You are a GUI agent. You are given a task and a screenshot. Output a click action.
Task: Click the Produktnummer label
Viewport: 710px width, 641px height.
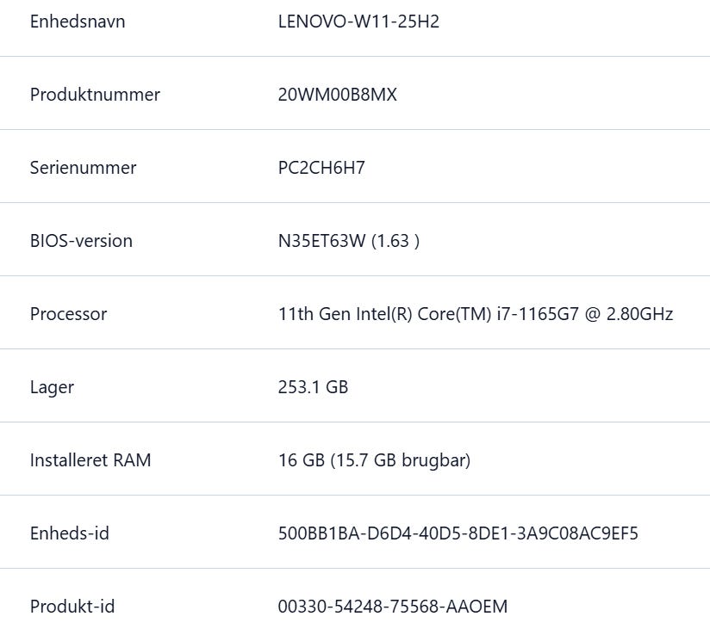[95, 95]
